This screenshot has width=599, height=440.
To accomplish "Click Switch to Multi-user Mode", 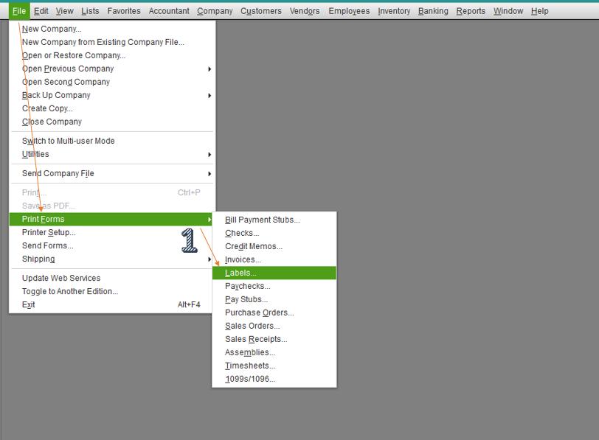I will pyautogui.click(x=111, y=141).
